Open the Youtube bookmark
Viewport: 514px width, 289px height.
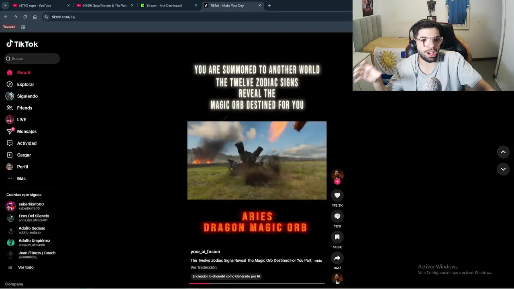point(9,27)
